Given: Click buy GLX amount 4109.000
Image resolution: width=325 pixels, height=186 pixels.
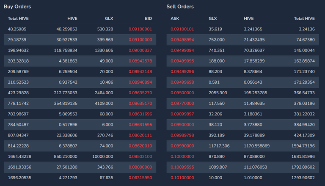Looking at the screenshot, I should point(104,103).
